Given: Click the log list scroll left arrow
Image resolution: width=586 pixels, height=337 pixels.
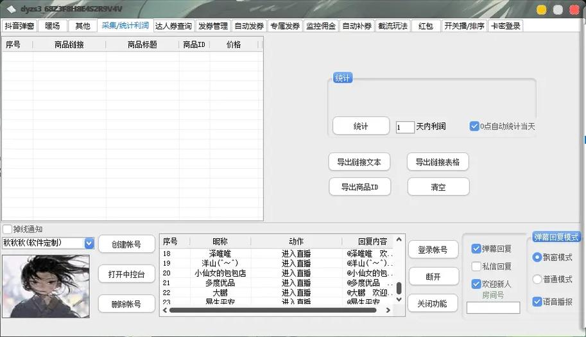Looking at the screenshot, I should [165, 310].
